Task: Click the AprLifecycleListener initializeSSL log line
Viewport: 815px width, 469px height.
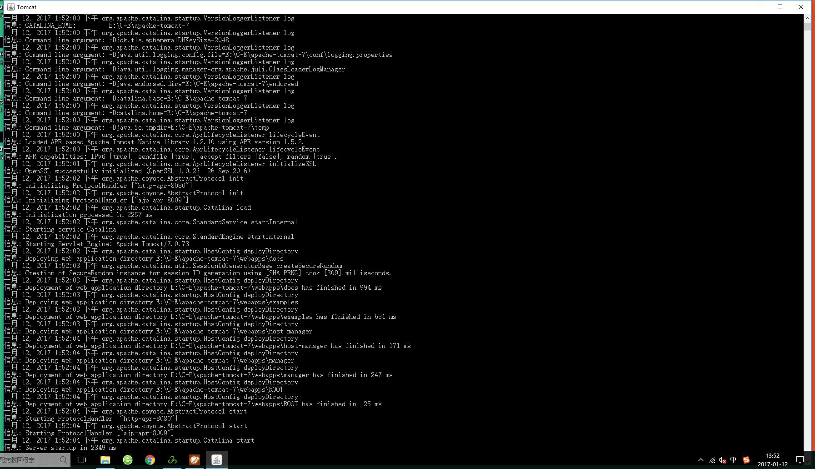Action: pos(160,164)
